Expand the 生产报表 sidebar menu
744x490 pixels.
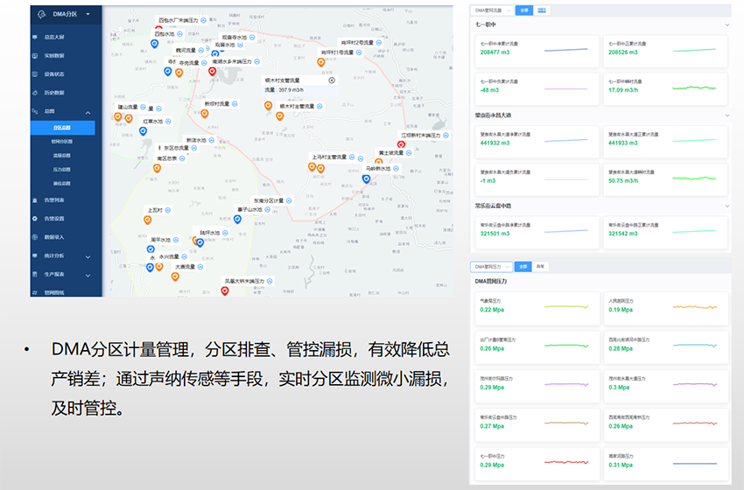(88, 275)
